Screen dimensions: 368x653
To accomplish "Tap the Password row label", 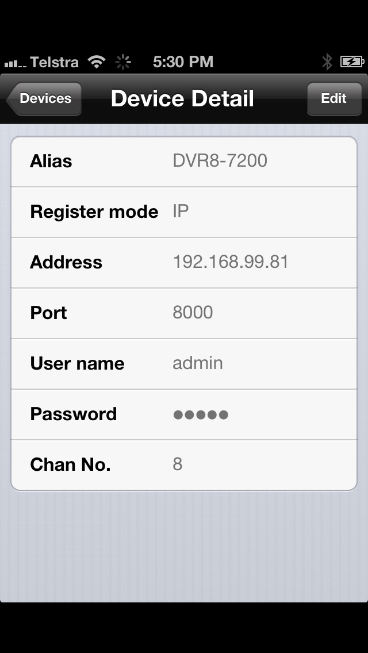I will (x=74, y=414).
